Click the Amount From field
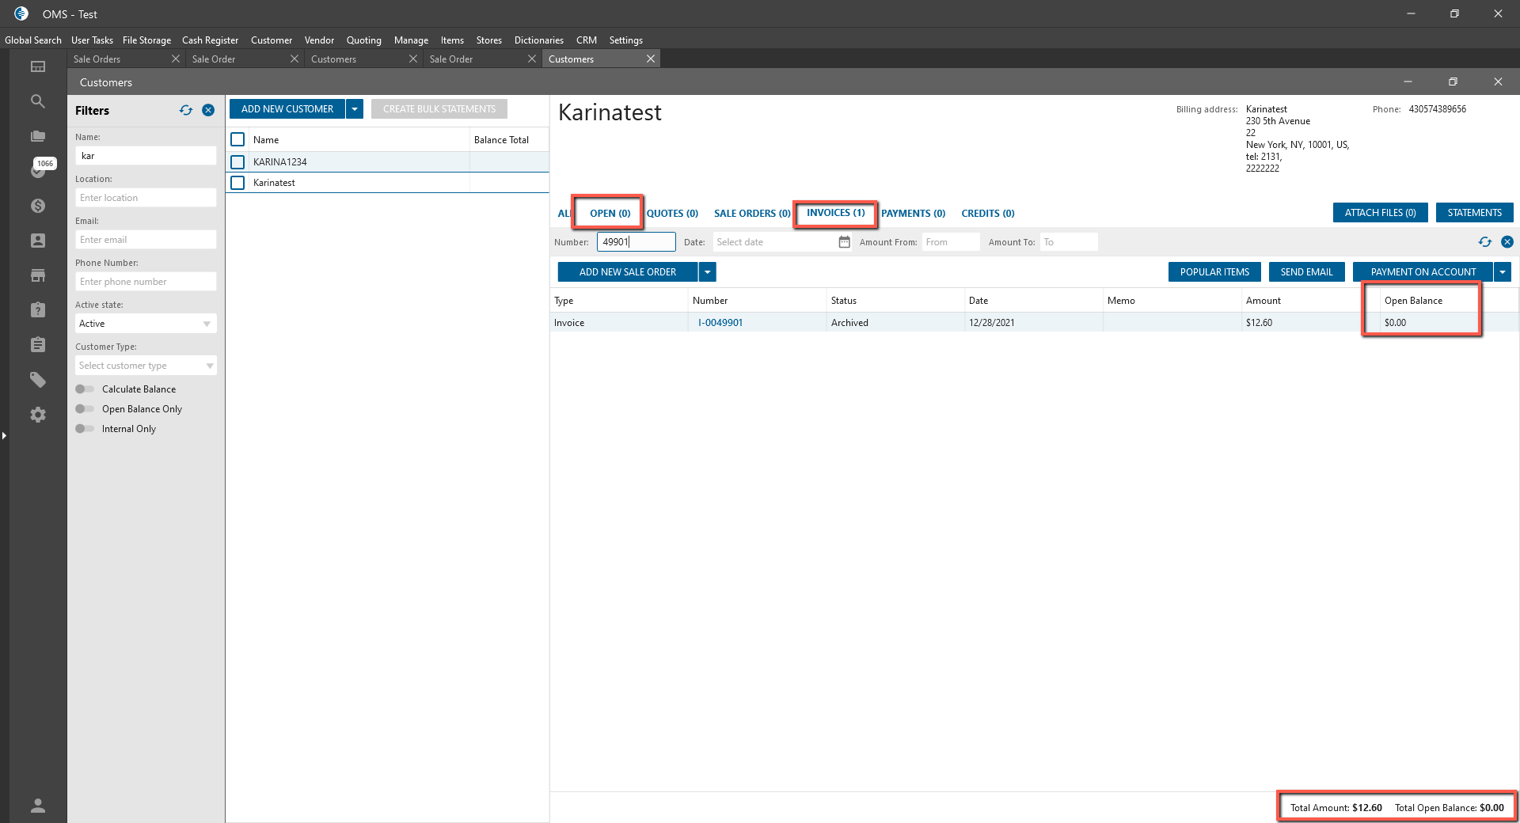This screenshot has width=1520, height=823. (x=951, y=242)
